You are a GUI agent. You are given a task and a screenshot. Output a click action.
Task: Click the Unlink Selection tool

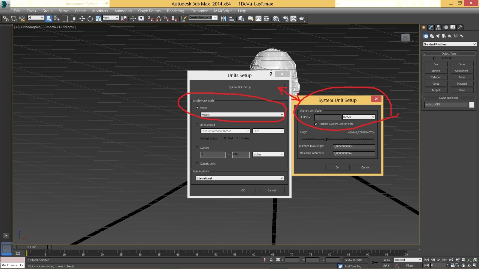(x=14, y=19)
